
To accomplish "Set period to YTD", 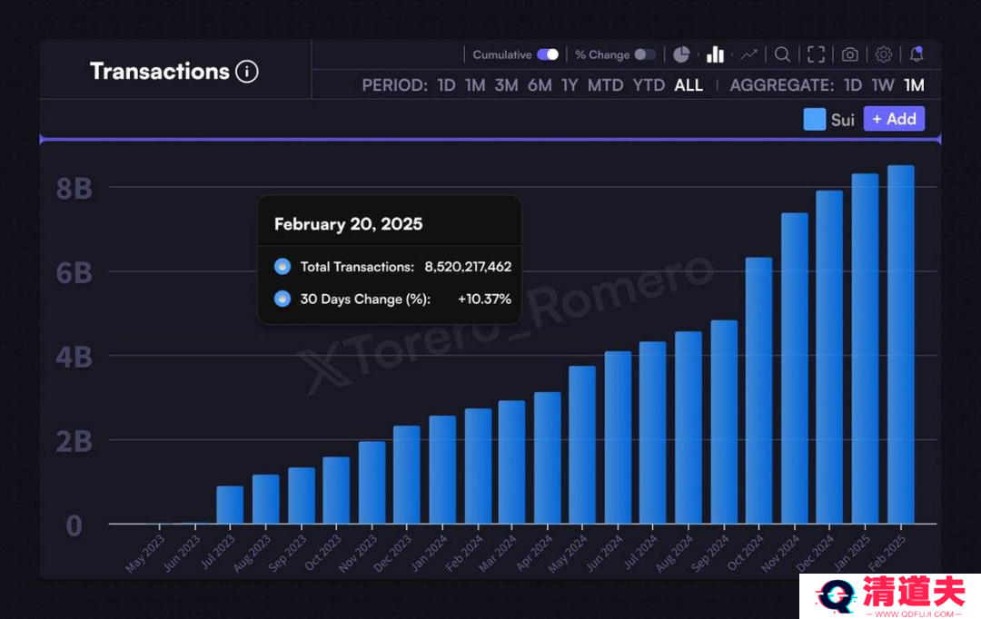I will pyautogui.click(x=649, y=85).
